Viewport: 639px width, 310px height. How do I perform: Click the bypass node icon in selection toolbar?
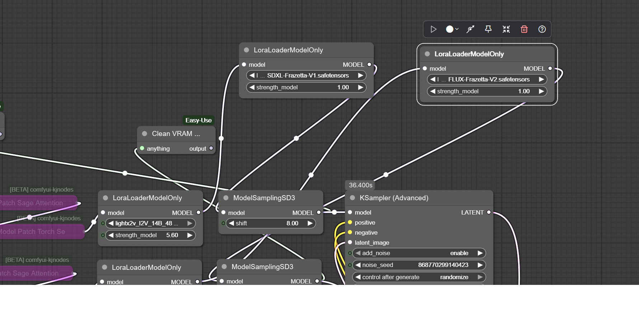click(470, 29)
